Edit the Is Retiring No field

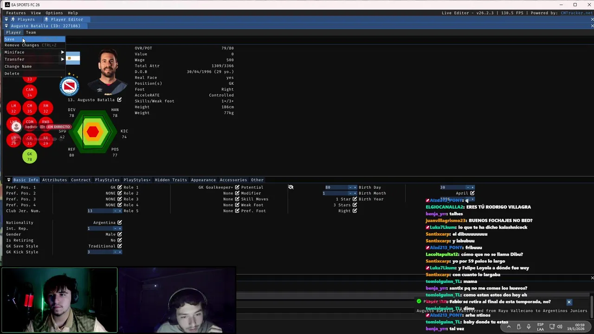[x=119, y=240]
